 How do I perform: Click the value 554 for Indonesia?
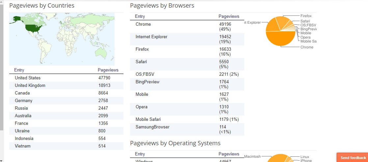point(102,138)
